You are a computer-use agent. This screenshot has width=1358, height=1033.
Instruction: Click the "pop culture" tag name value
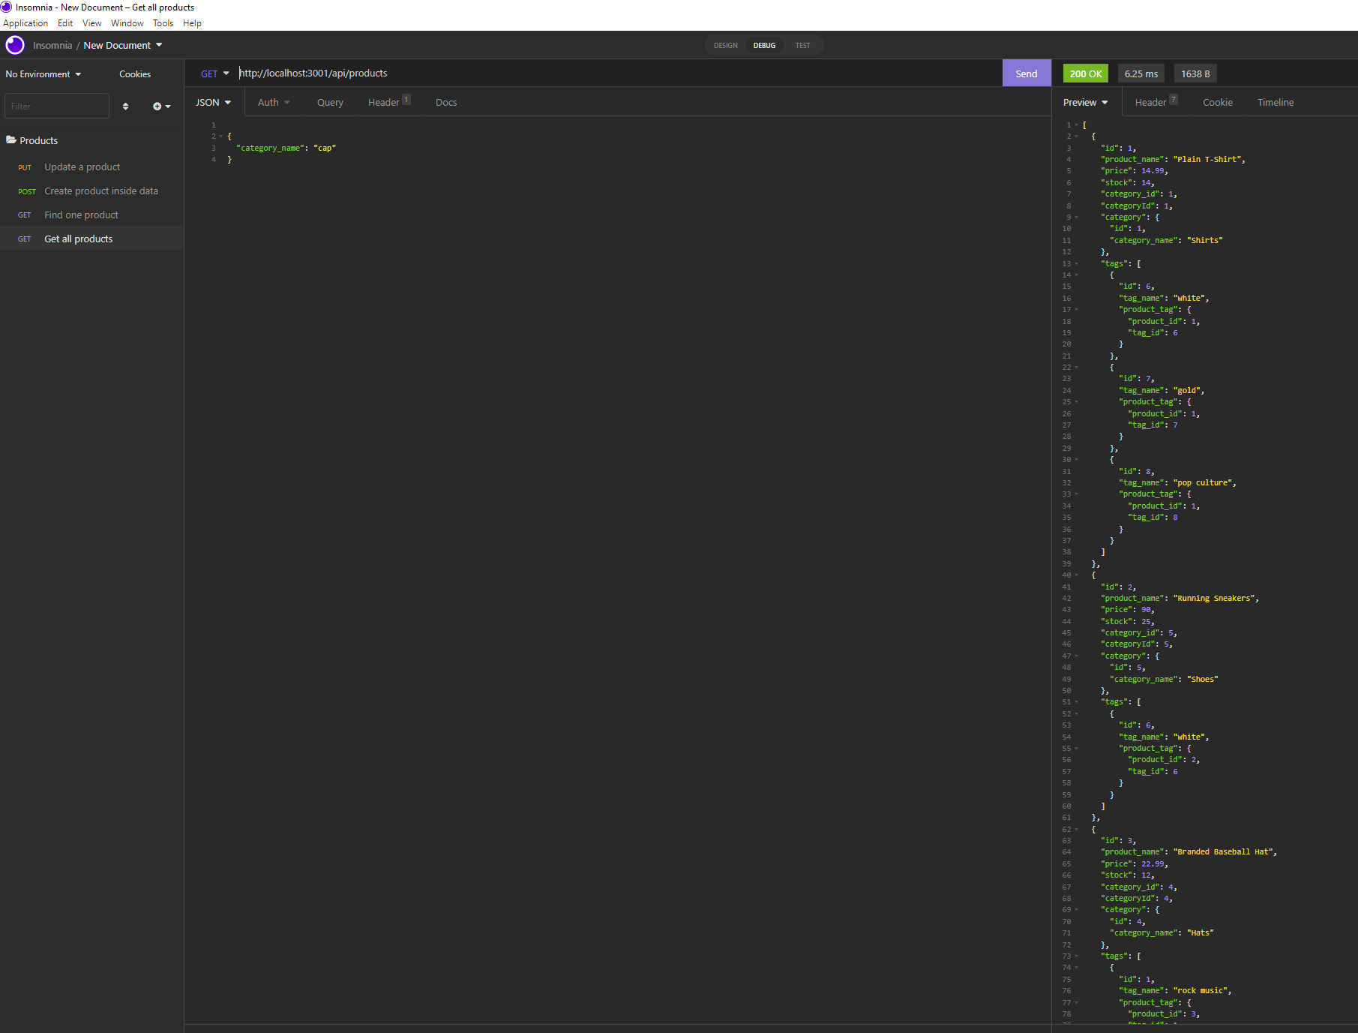point(1204,483)
